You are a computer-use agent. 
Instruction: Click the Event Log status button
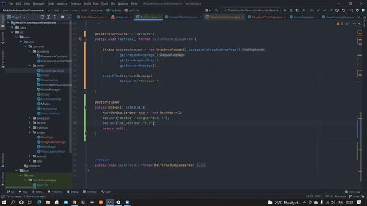tap(352, 192)
